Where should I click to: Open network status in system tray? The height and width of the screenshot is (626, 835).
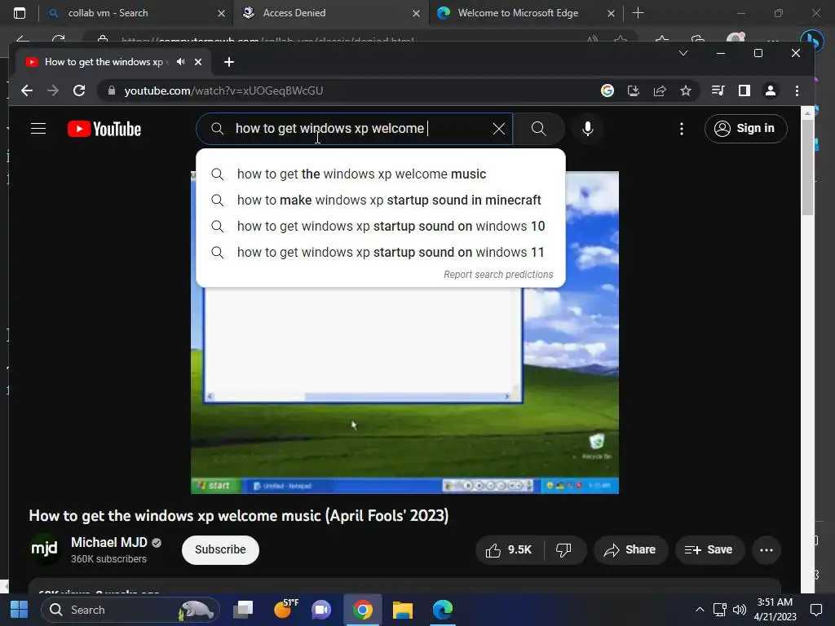(719, 610)
